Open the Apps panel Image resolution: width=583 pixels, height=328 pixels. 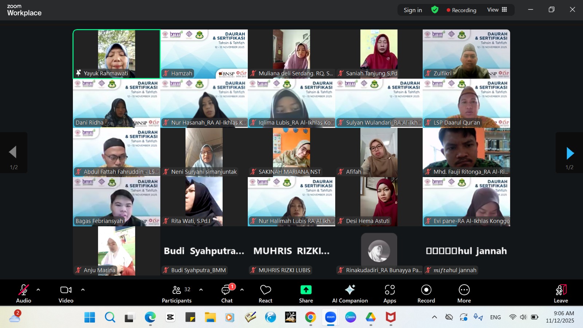390,290
